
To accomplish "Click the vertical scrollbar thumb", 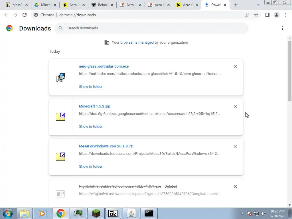I will tap(289, 71).
